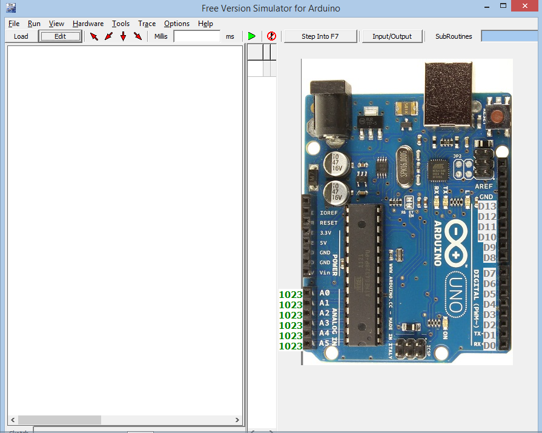Open the Input/Output panel button
This screenshot has width=542, height=433.
[392, 36]
